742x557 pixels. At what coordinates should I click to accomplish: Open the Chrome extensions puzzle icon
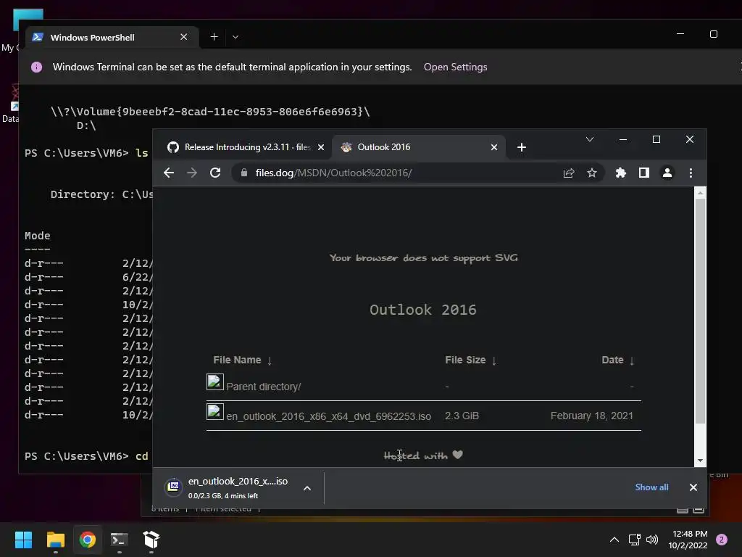click(x=621, y=173)
